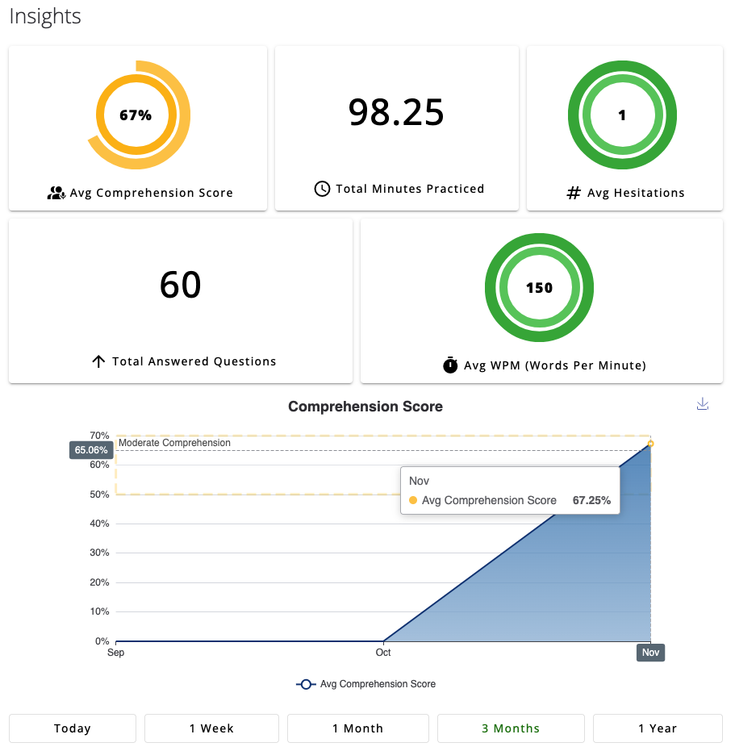Switch to the 1 Year view
Screen dimensions: 735x751
click(658, 728)
